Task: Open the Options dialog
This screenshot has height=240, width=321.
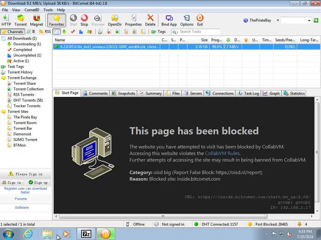Action: pyautogui.click(x=187, y=20)
